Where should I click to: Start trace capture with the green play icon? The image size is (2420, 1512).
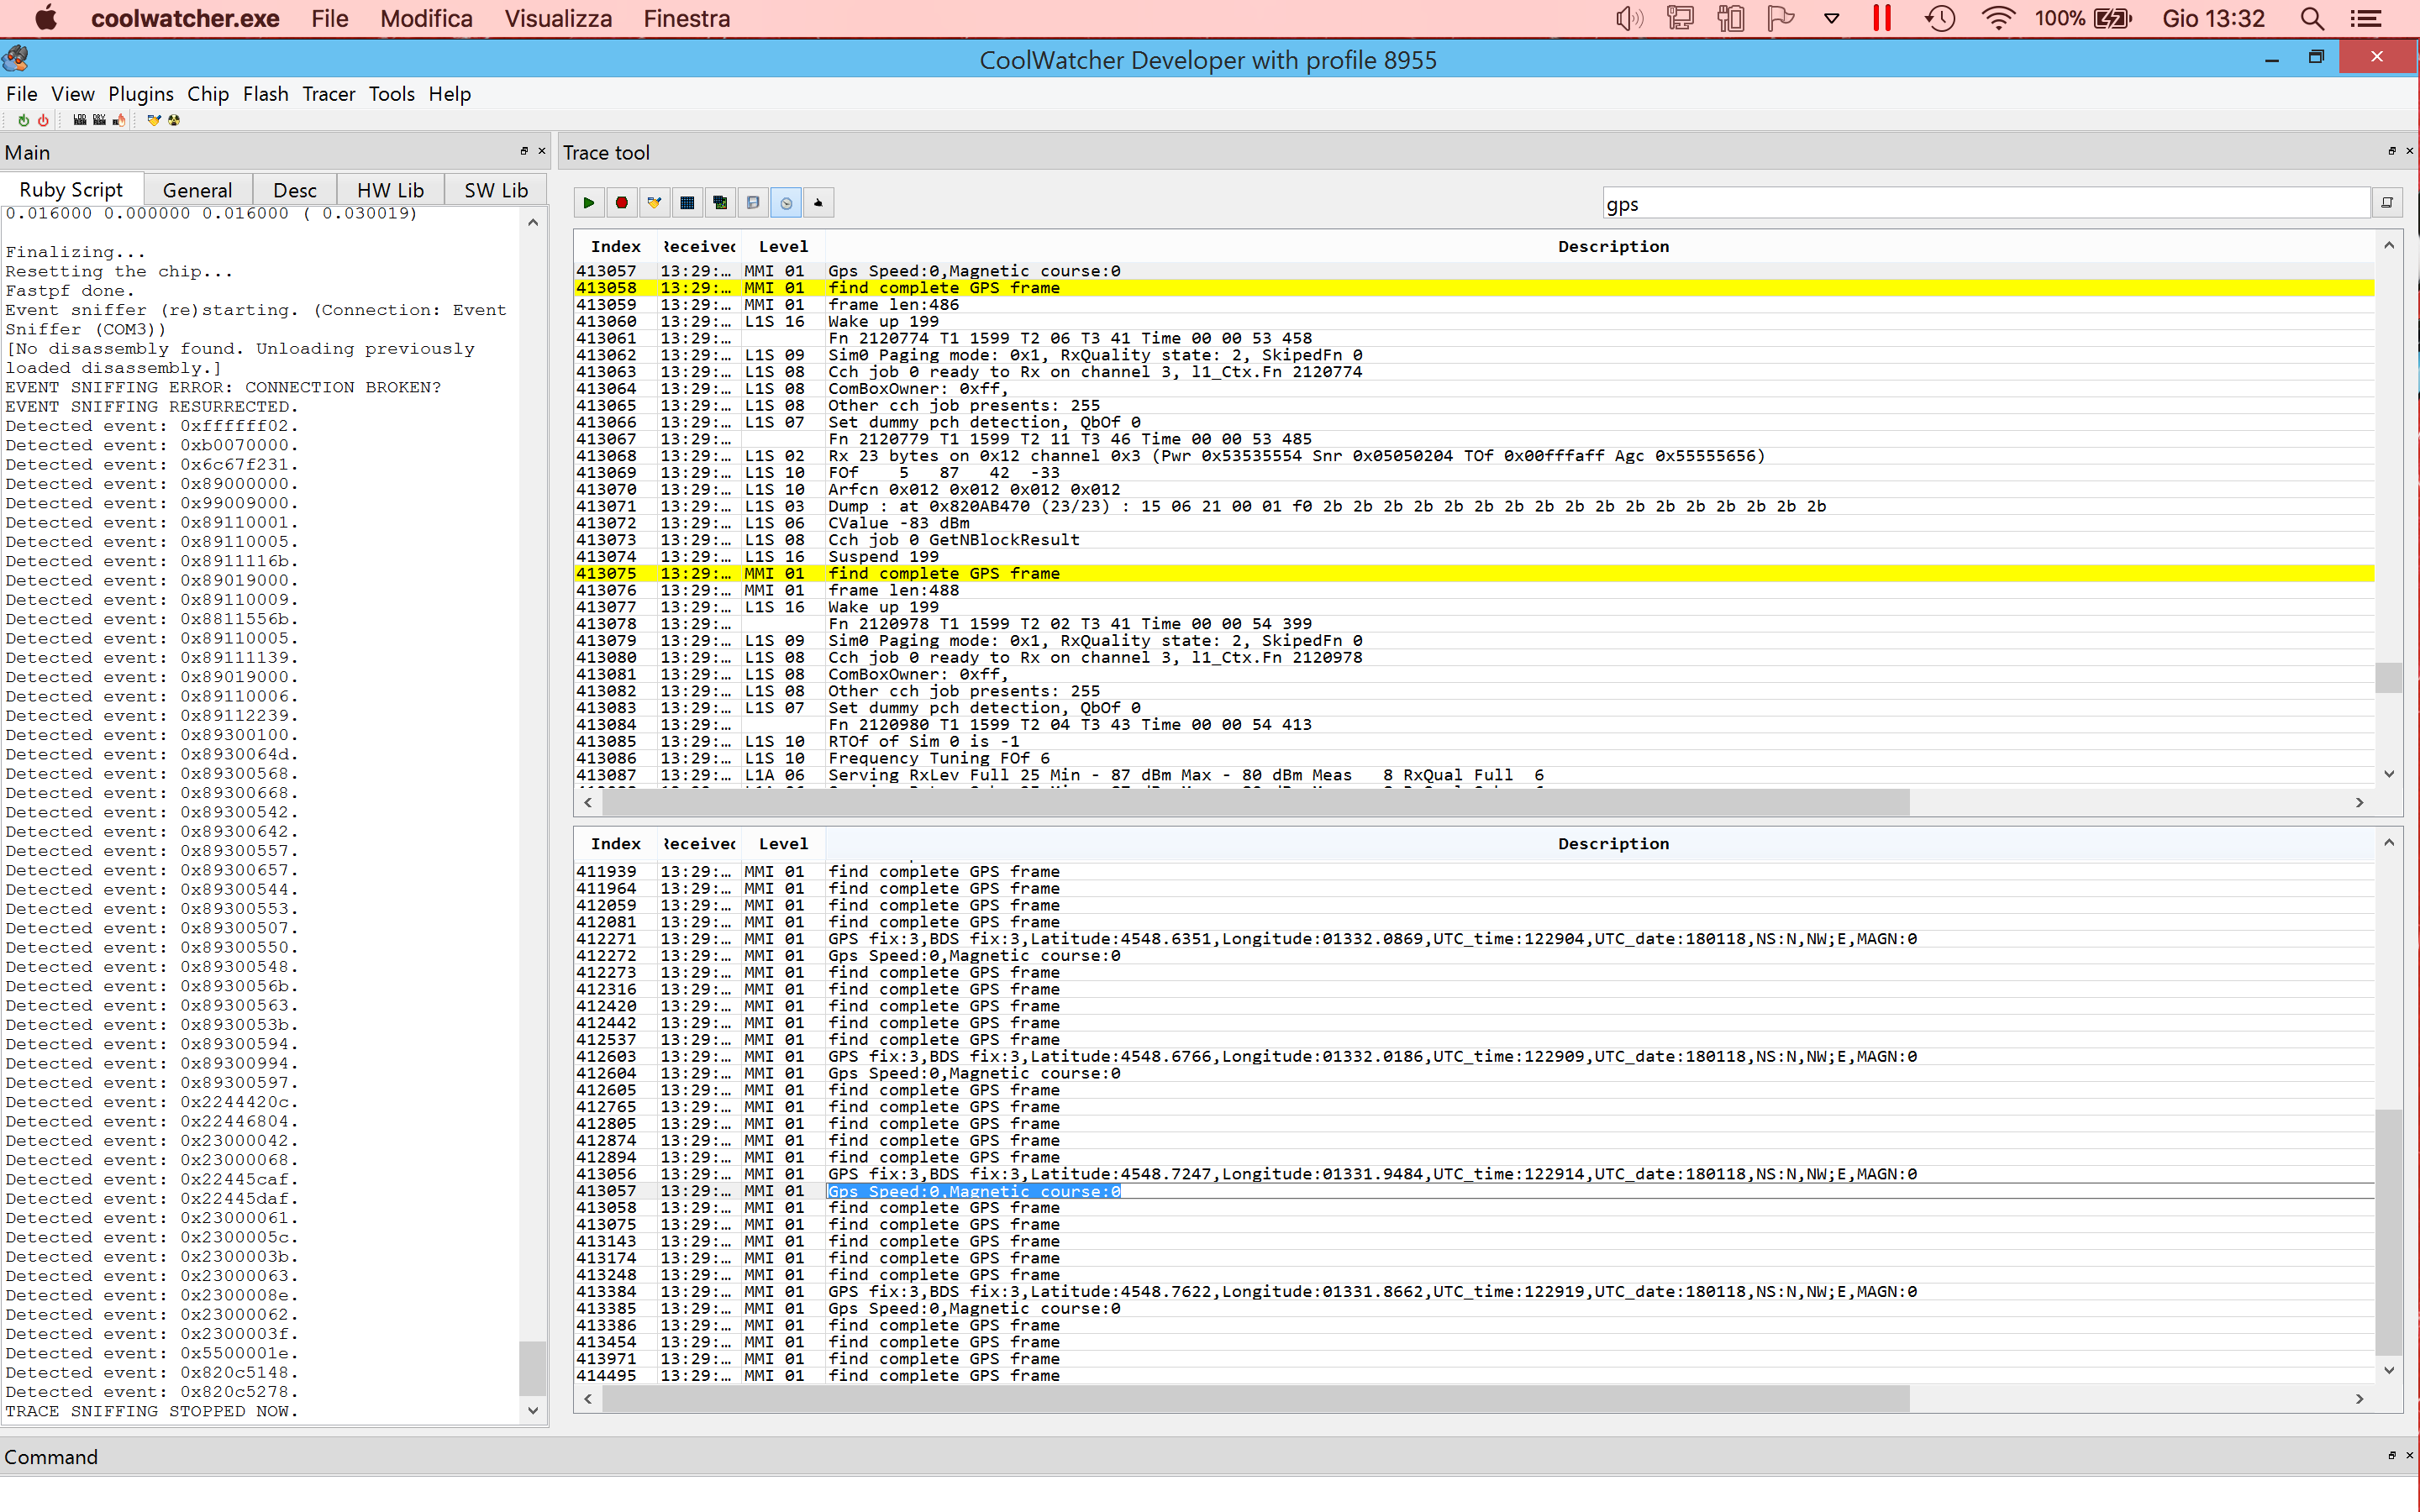click(589, 202)
